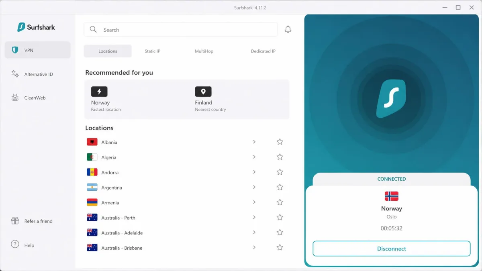
Task: Open the Dedicated IP tab
Action: click(x=263, y=51)
